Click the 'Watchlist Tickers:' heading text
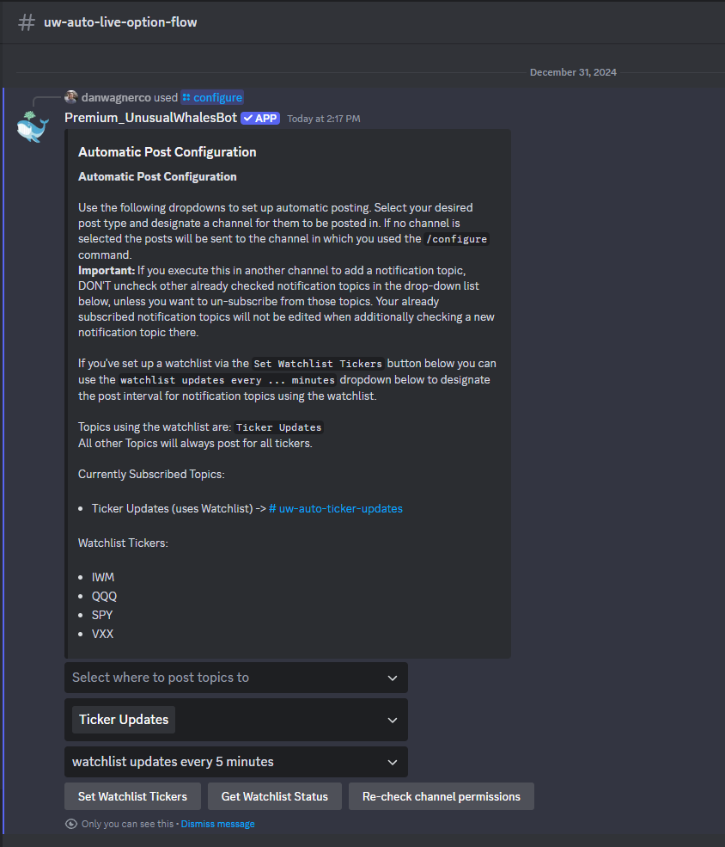The width and height of the screenshot is (725, 847). click(x=123, y=543)
